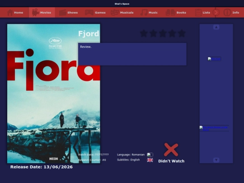Screen dimensions: 244x183
Task: Click the Romanian language flag image
Action: pos(150,155)
